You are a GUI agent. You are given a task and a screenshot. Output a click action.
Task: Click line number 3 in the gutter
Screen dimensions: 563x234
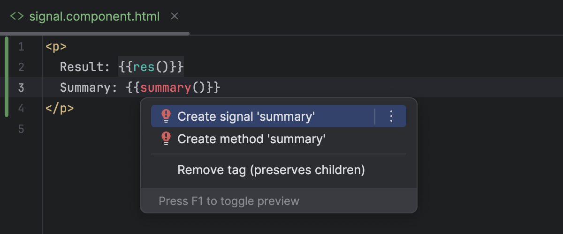21,88
